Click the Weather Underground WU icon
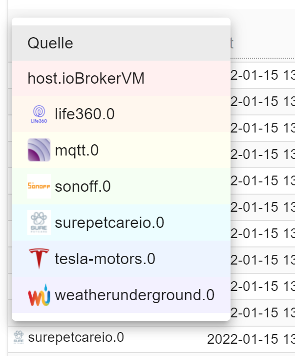Viewport: 295px width, 356px height. tap(39, 295)
